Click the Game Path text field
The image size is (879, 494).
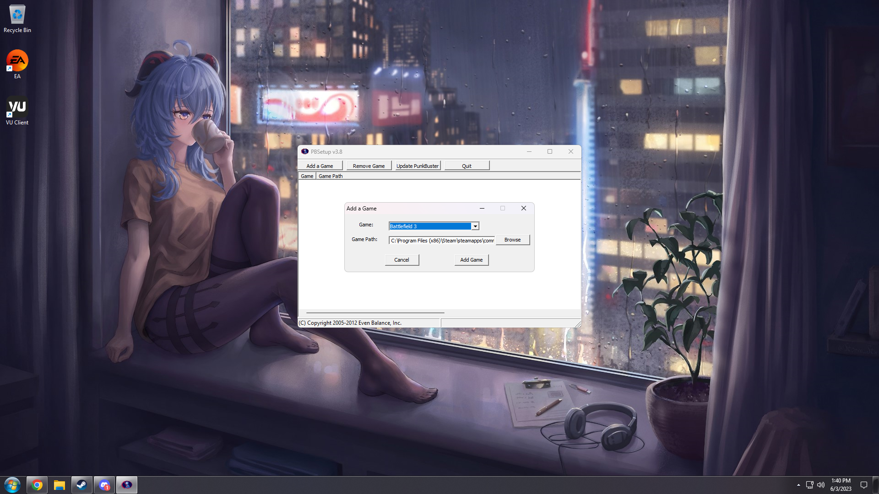coord(441,240)
